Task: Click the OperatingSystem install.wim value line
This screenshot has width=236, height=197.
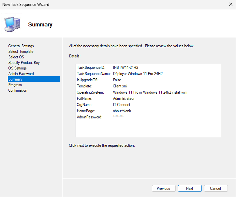Action: tap(150, 92)
